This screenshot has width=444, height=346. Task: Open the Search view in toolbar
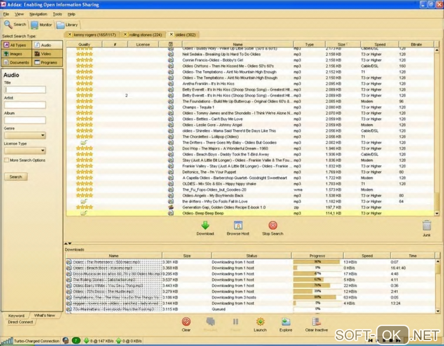(16, 25)
